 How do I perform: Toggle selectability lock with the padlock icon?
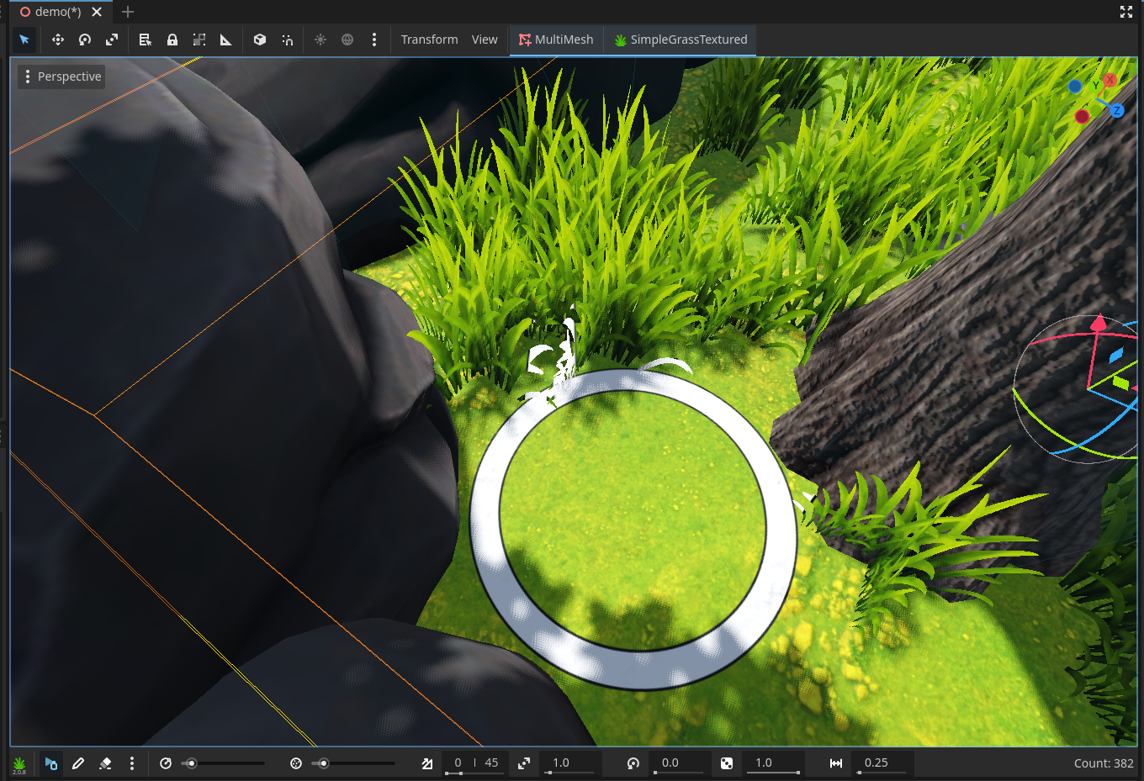(x=172, y=40)
